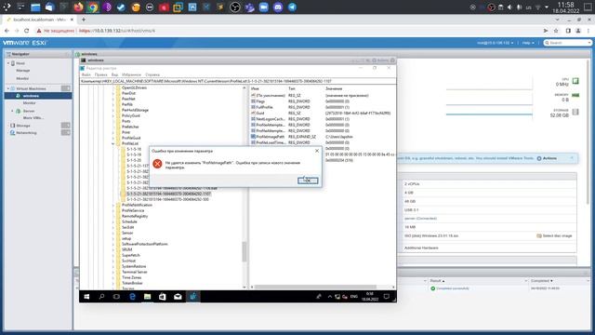Select the FullProfile registry value
The height and width of the screenshot is (335, 595).
click(x=264, y=107)
